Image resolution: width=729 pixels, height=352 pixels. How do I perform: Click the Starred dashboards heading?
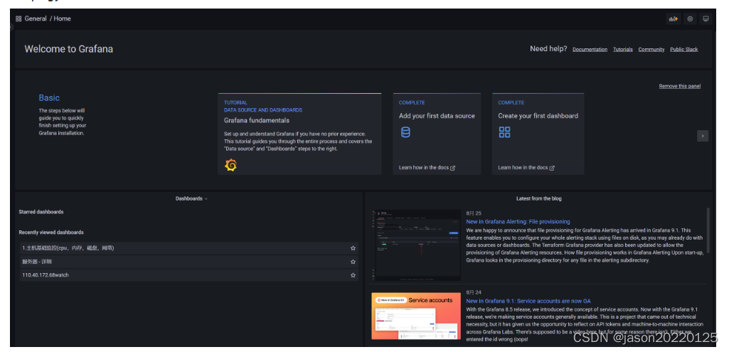(41, 212)
